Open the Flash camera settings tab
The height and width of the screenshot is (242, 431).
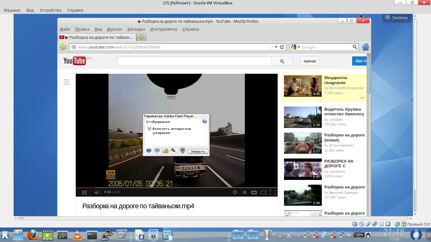(182, 151)
